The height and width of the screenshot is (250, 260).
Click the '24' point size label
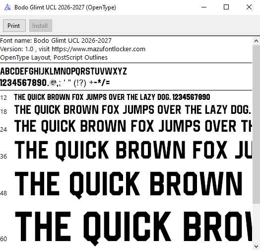(3, 130)
